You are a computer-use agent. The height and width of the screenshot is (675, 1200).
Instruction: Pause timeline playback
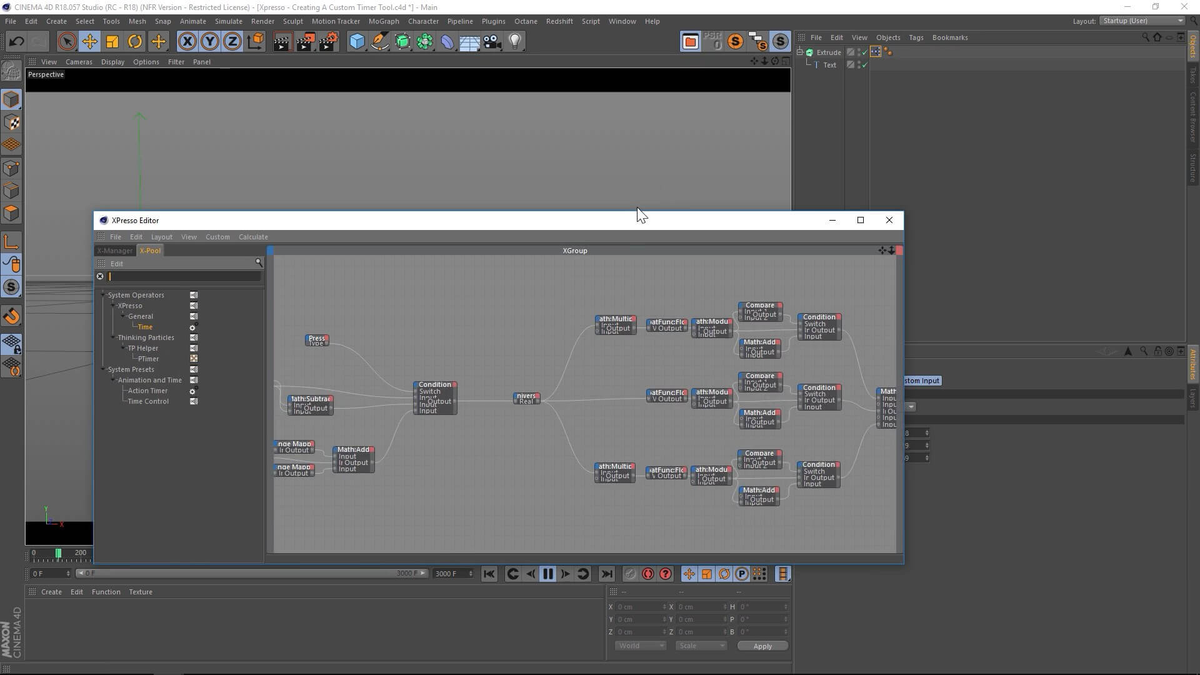tap(547, 574)
